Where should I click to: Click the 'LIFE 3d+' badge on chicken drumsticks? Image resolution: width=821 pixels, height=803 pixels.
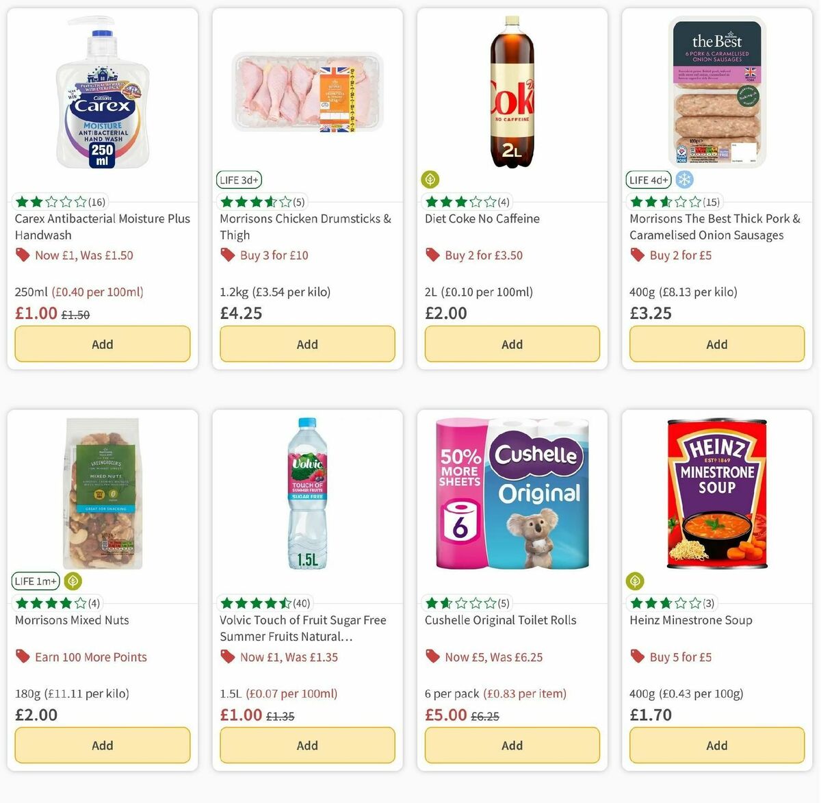pyautogui.click(x=239, y=179)
